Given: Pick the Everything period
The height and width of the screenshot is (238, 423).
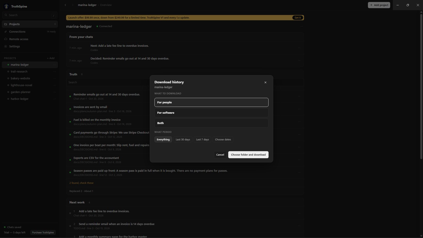Looking at the screenshot, I should (163, 139).
